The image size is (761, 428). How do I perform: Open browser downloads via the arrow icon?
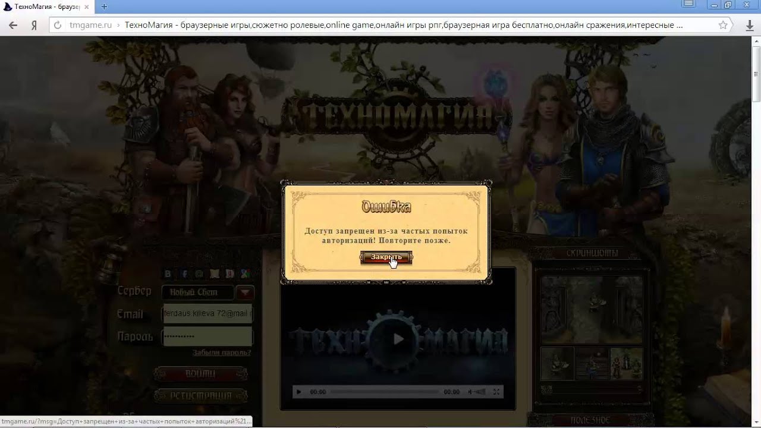[750, 26]
